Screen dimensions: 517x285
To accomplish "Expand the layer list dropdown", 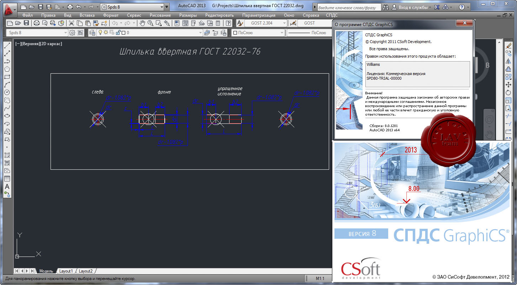I will coord(200,33).
